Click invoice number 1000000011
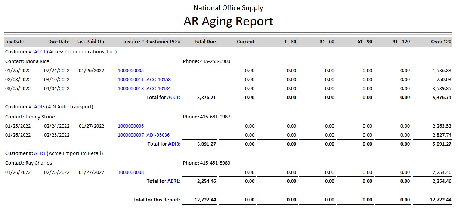 (130, 80)
